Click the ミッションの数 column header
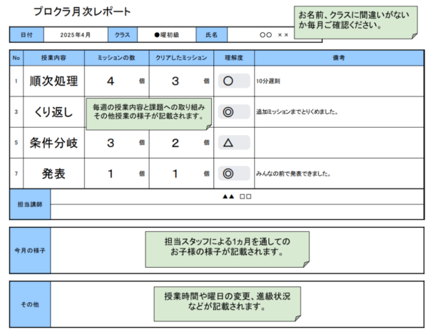 click(115, 57)
